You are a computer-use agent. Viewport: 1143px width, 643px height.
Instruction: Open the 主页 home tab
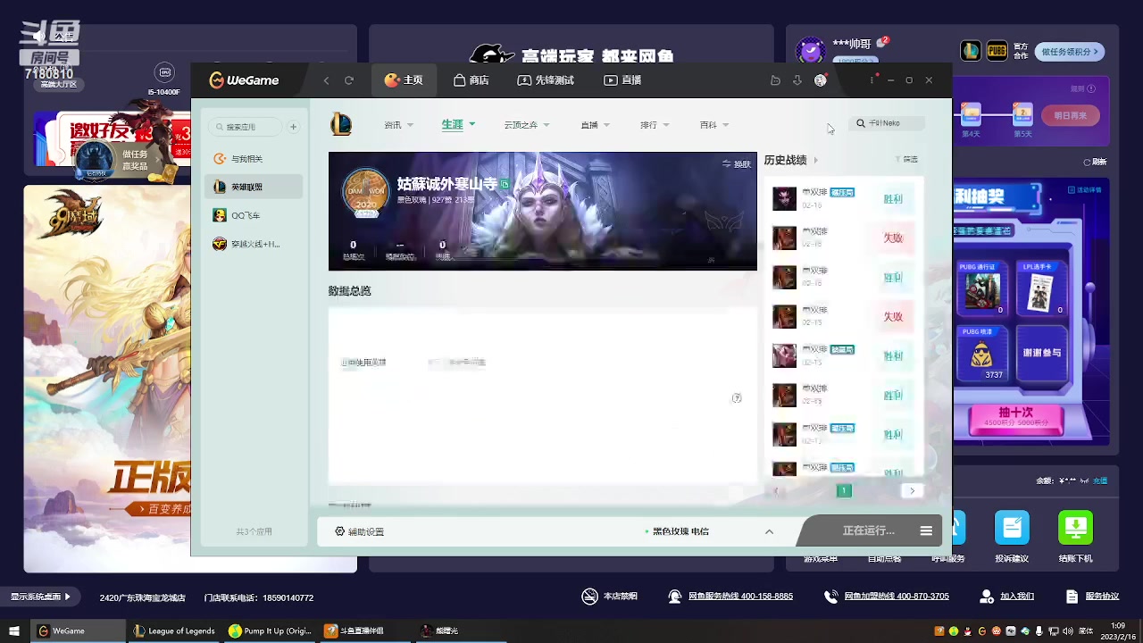click(404, 80)
